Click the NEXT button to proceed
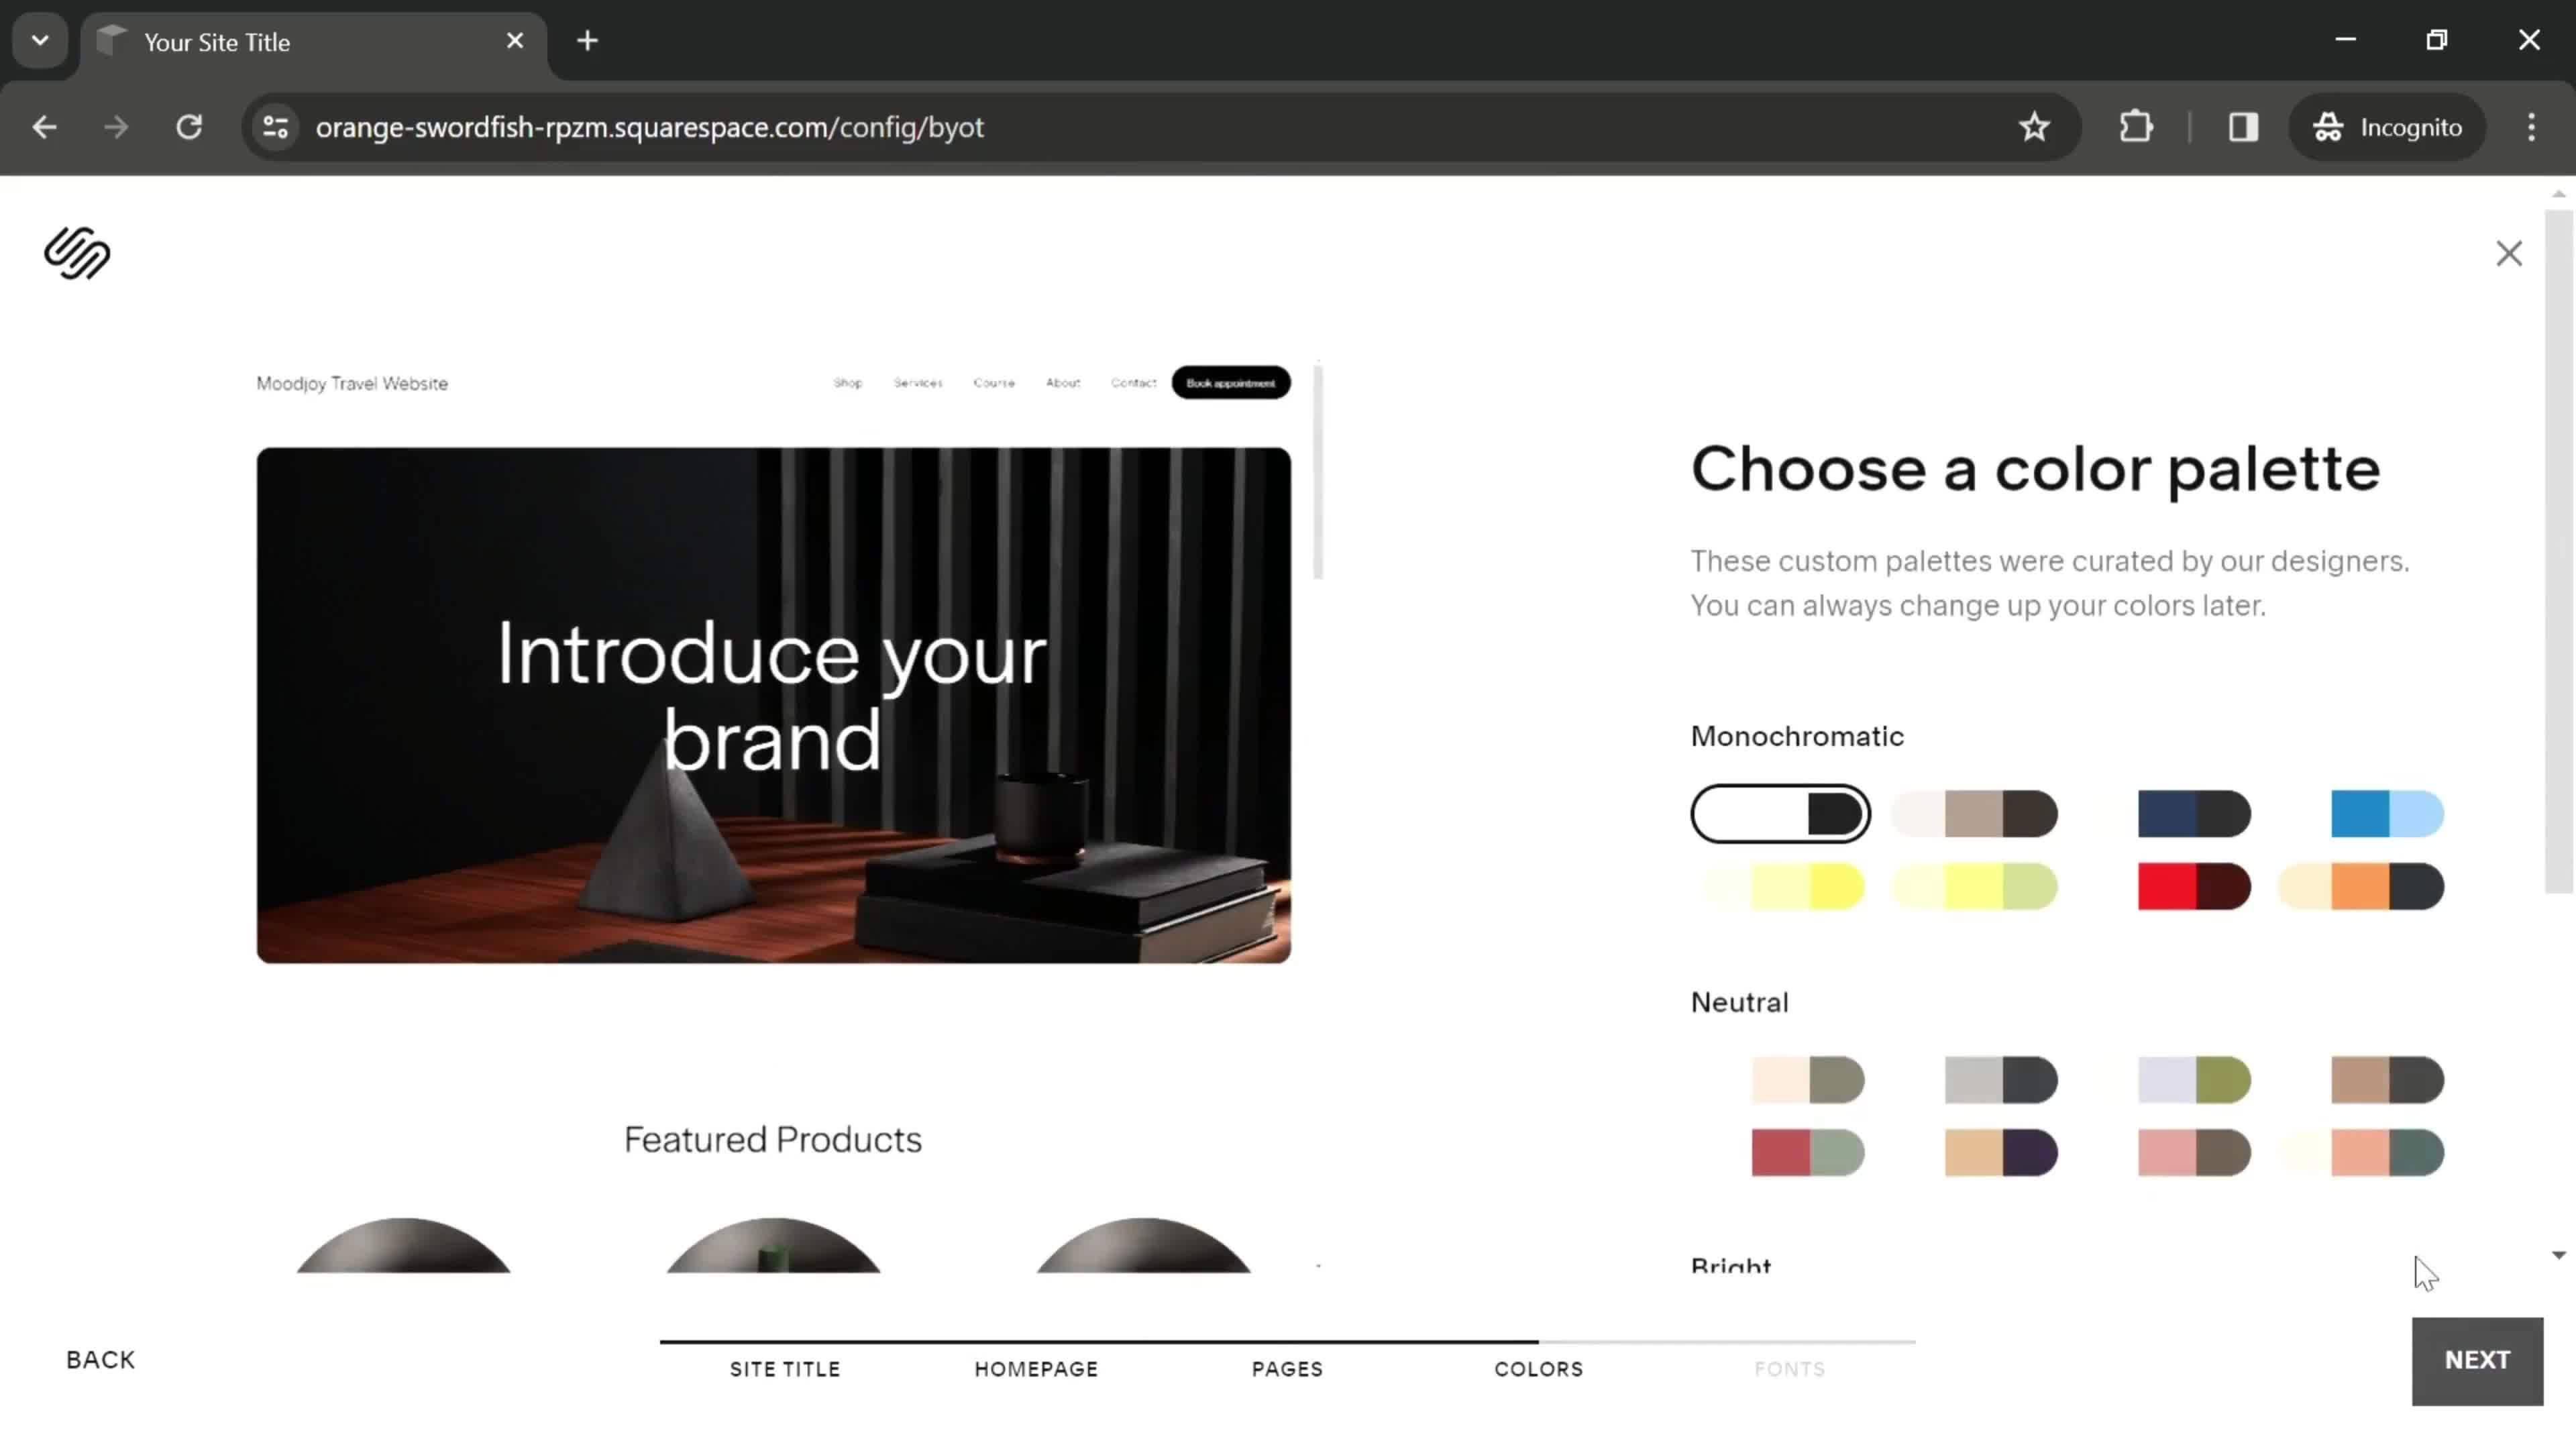Viewport: 2576px width, 1449px height. tap(2475, 1358)
